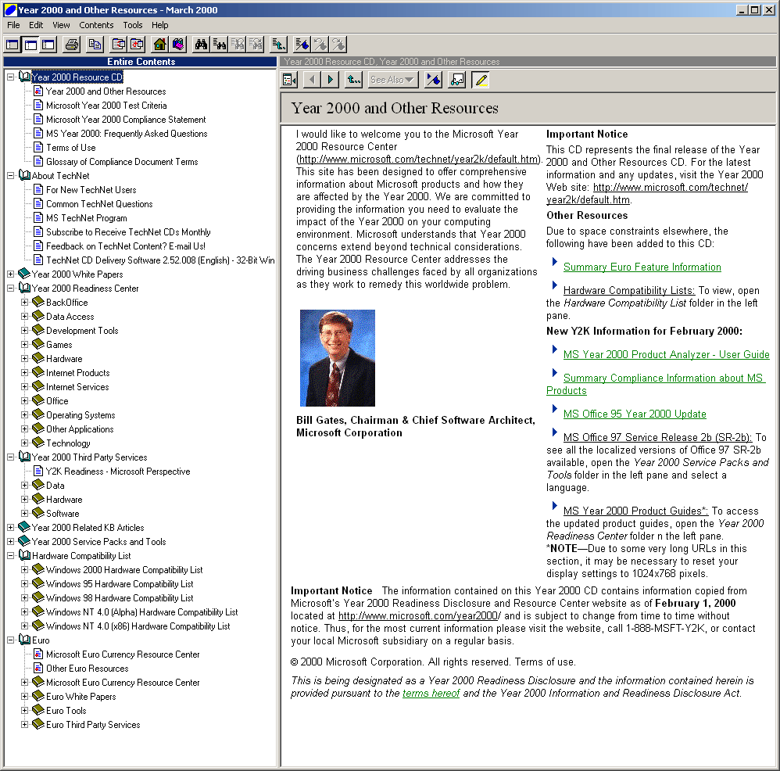Click the open book icon beside About TechNet
The width and height of the screenshot is (780, 771).
click(x=24, y=175)
